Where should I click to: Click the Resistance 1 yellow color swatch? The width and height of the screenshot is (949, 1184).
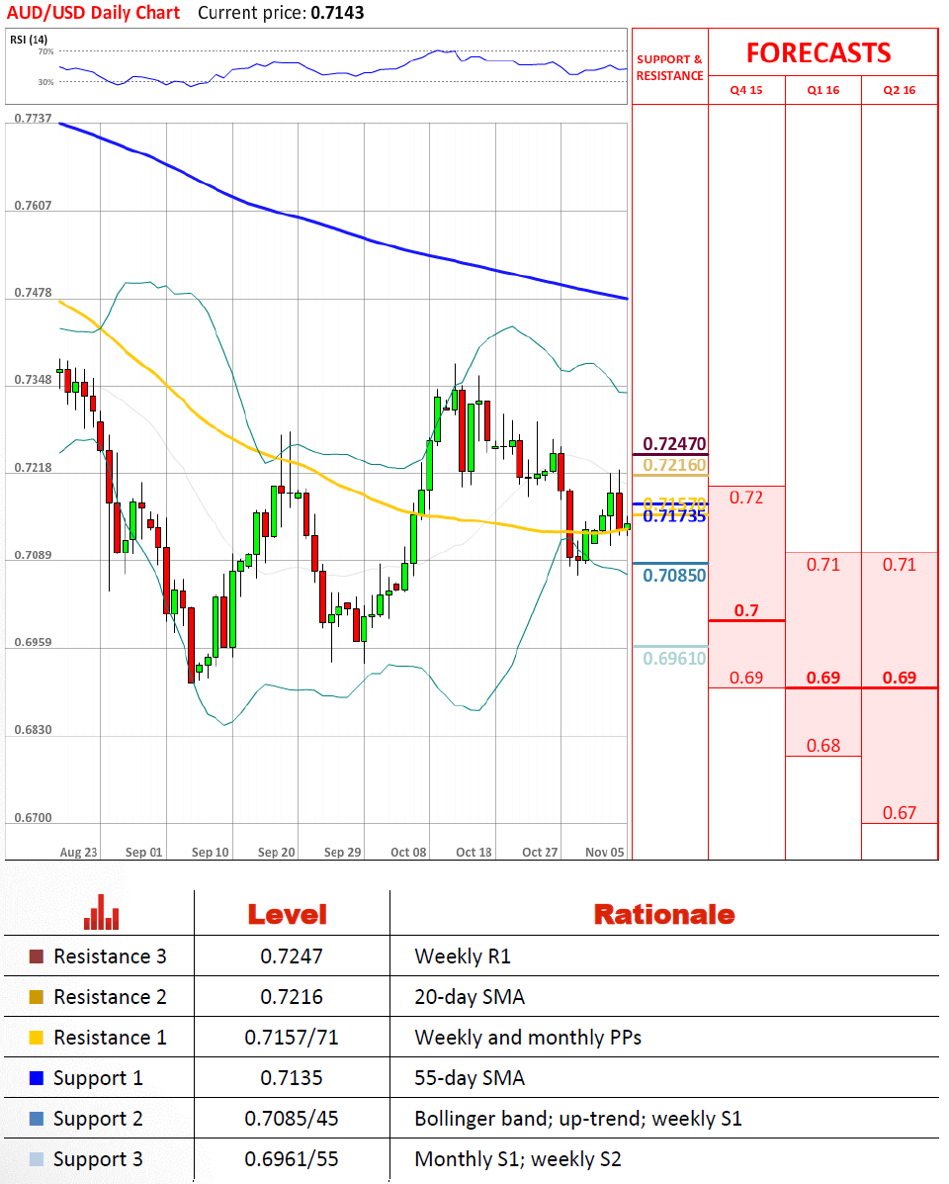coord(37,1038)
